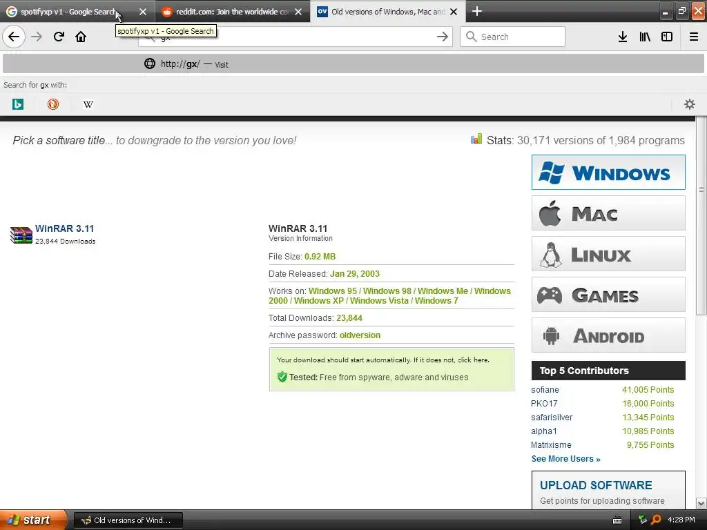Click the page scroll down arrow
This screenshot has height=530, width=707.
[x=701, y=503]
